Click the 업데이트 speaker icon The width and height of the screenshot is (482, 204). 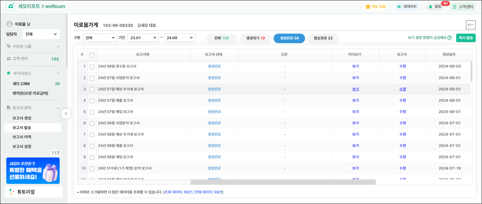point(399,7)
